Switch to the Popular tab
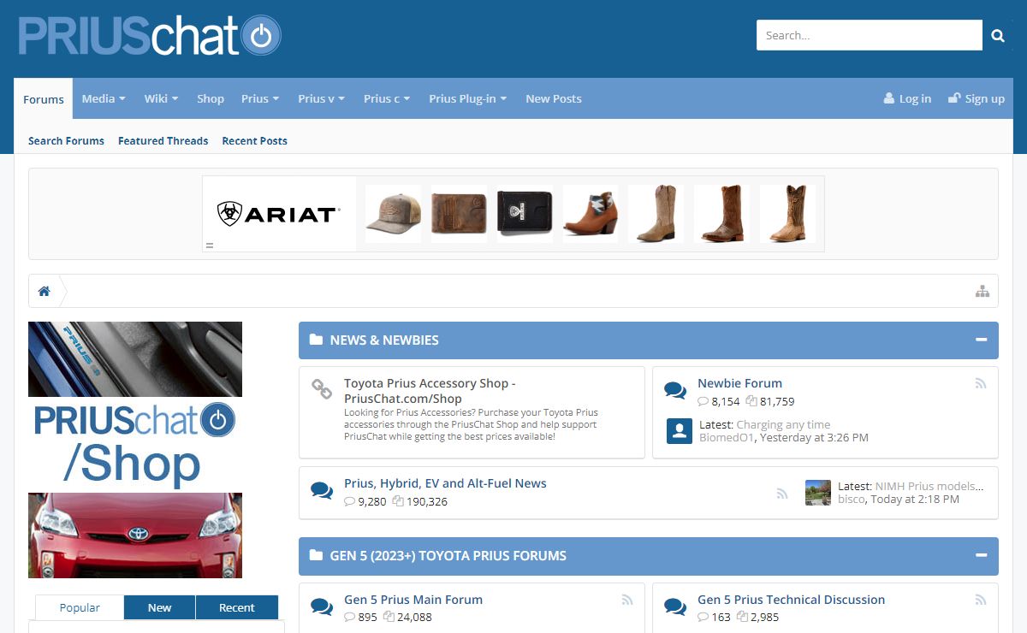 point(80,607)
